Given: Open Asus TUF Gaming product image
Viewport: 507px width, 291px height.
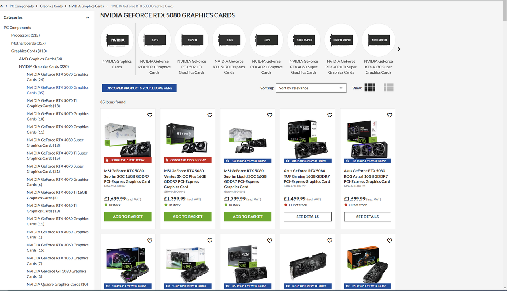Looking at the screenshot, I should coord(307,139).
